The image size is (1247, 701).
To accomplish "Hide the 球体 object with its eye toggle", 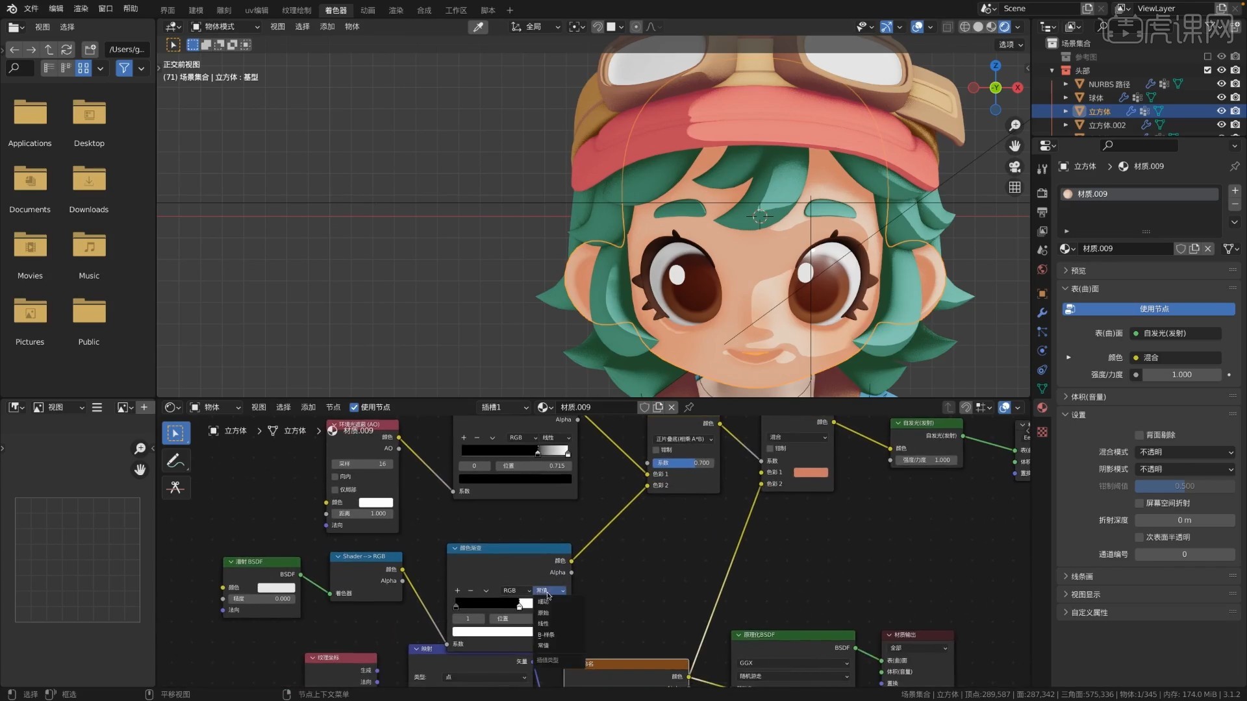I will click(1222, 97).
